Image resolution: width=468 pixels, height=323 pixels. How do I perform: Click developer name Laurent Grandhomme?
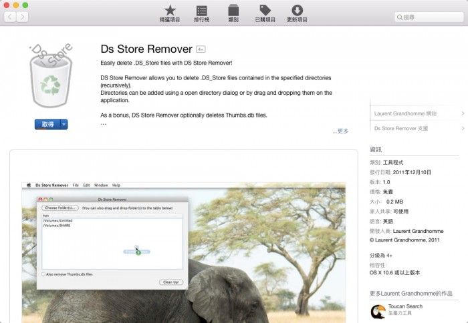[418, 231]
